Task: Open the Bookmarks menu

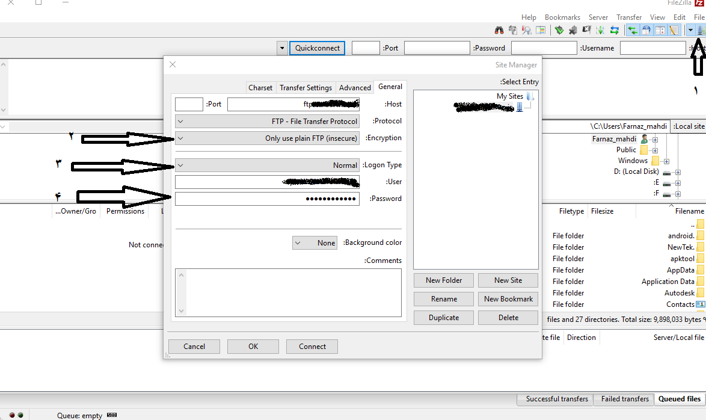Action: [x=562, y=17]
